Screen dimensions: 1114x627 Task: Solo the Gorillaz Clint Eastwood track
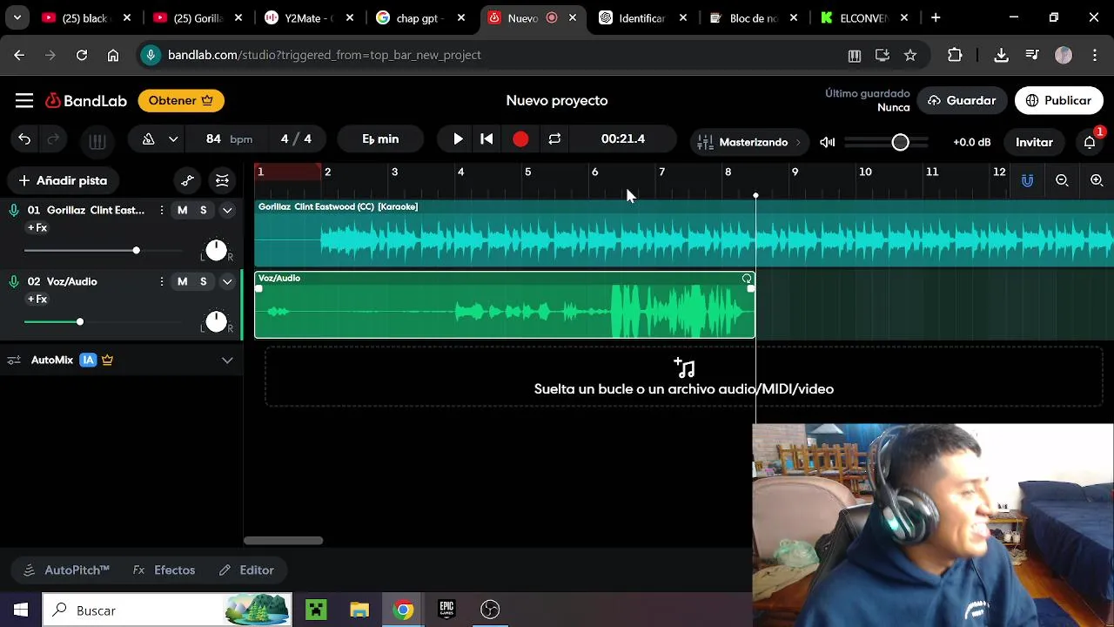point(204,210)
